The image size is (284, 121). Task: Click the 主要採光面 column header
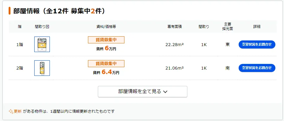[228, 26]
